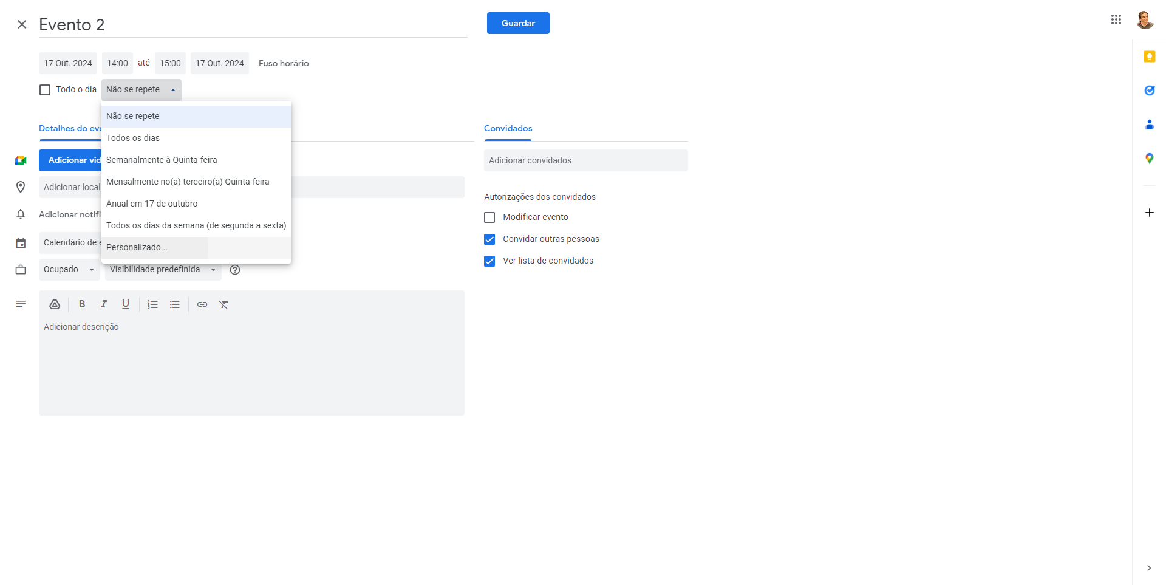The image size is (1166, 585).
Task: Select Semanalmente à Quinta-feira
Action: (x=196, y=160)
